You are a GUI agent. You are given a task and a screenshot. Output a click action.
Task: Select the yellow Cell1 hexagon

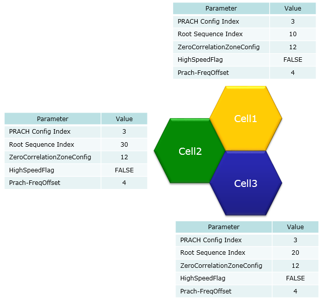pos(246,119)
